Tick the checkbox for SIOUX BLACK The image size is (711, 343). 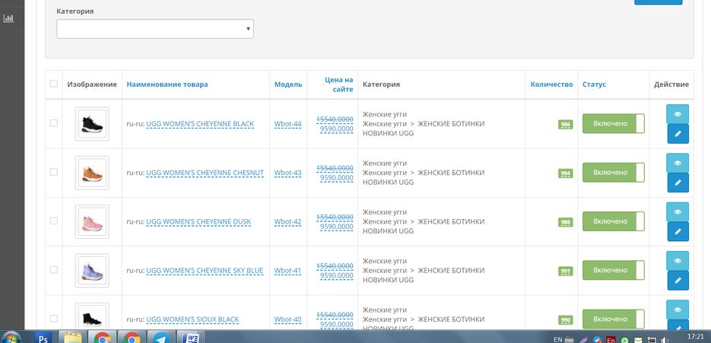54,319
